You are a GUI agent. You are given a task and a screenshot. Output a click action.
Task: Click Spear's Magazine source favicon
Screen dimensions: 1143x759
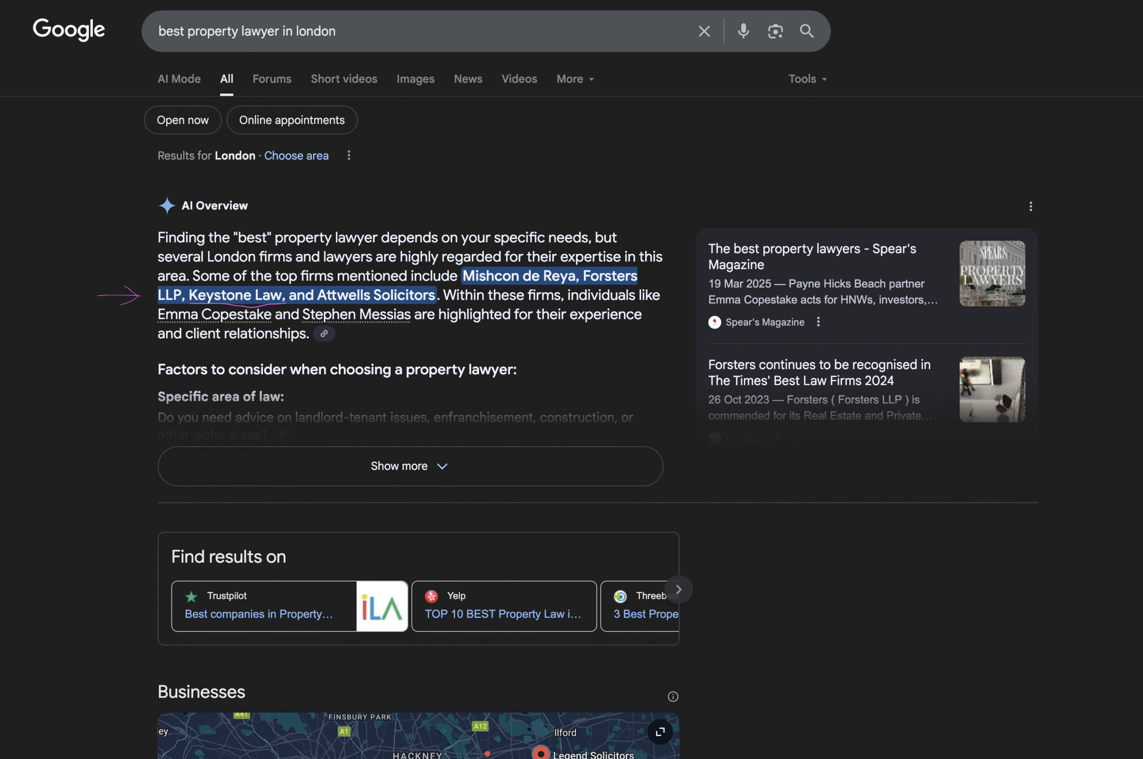click(x=714, y=322)
